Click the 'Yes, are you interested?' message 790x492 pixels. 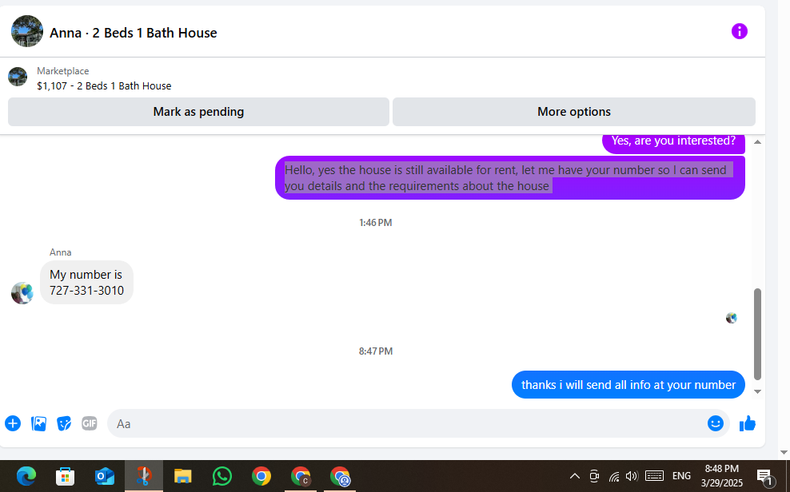coord(673,143)
